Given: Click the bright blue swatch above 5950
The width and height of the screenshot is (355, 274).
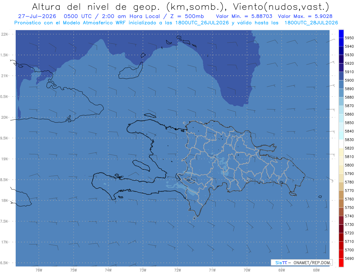Looking at the screenshot, I should [x=341, y=34].
